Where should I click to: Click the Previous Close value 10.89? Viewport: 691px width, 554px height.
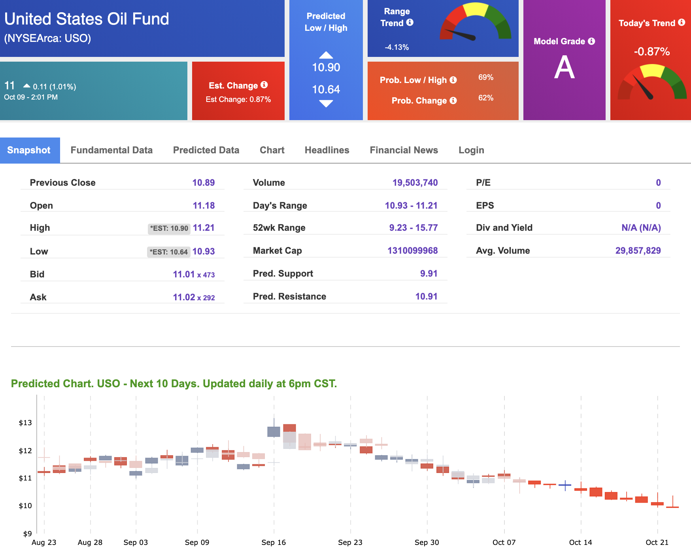pyautogui.click(x=204, y=183)
